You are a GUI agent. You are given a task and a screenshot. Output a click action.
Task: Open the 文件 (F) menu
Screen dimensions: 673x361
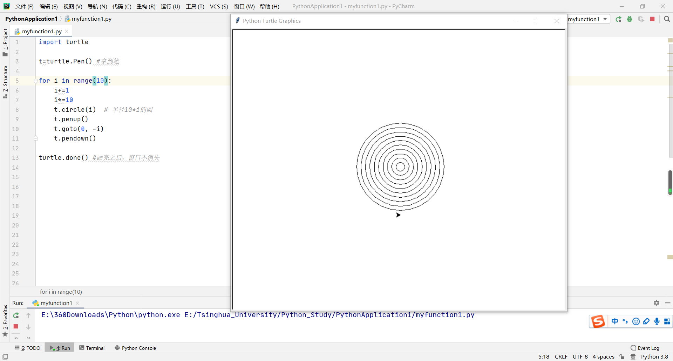click(x=24, y=7)
